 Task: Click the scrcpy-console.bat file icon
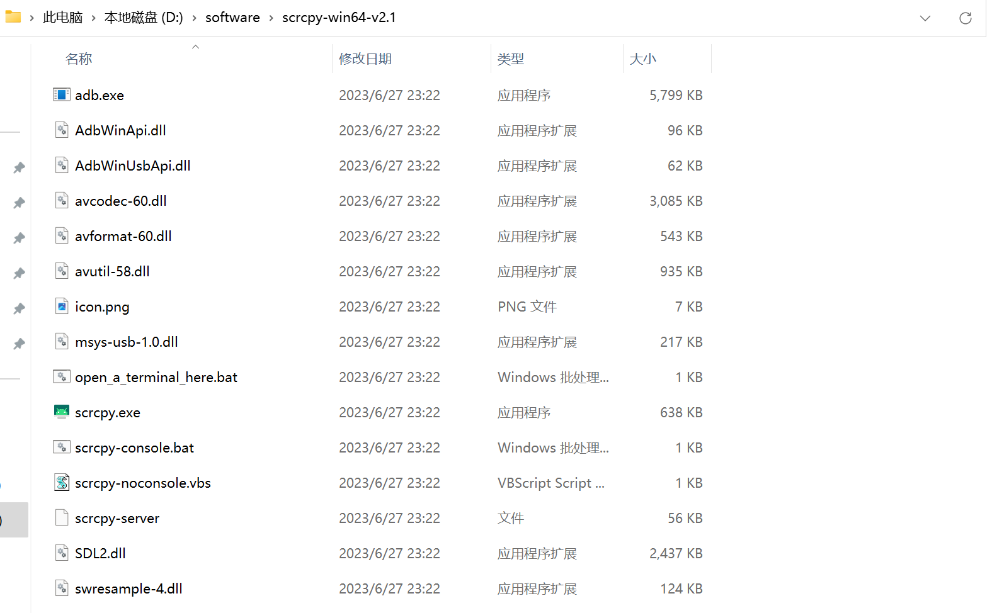pyautogui.click(x=61, y=447)
